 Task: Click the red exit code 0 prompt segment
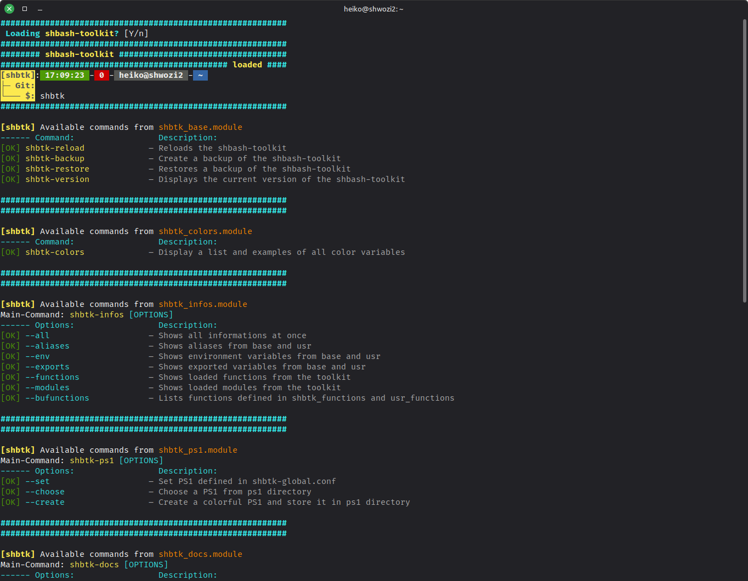pyautogui.click(x=101, y=75)
